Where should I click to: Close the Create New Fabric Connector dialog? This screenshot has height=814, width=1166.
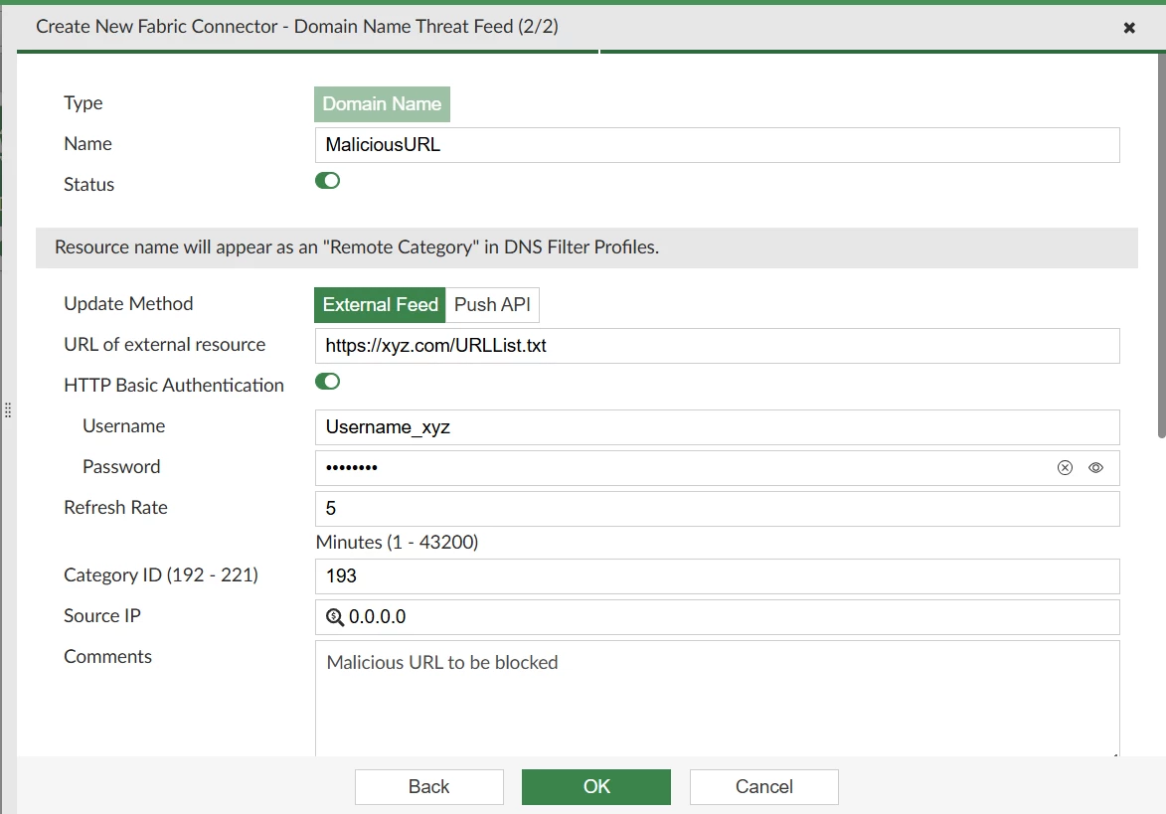point(1129,28)
